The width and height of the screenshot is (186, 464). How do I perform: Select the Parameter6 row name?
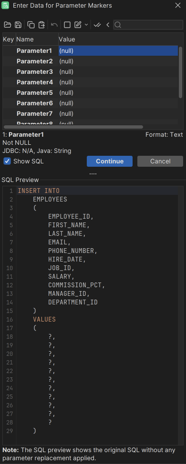[x=35, y=103]
